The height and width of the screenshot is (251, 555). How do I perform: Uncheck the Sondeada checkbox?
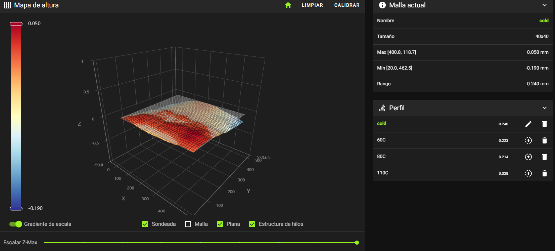click(x=145, y=224)
